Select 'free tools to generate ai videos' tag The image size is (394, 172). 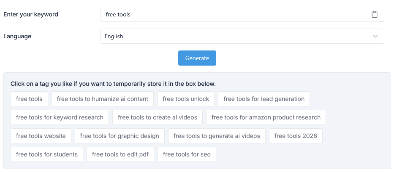click(x=217, y=136)
